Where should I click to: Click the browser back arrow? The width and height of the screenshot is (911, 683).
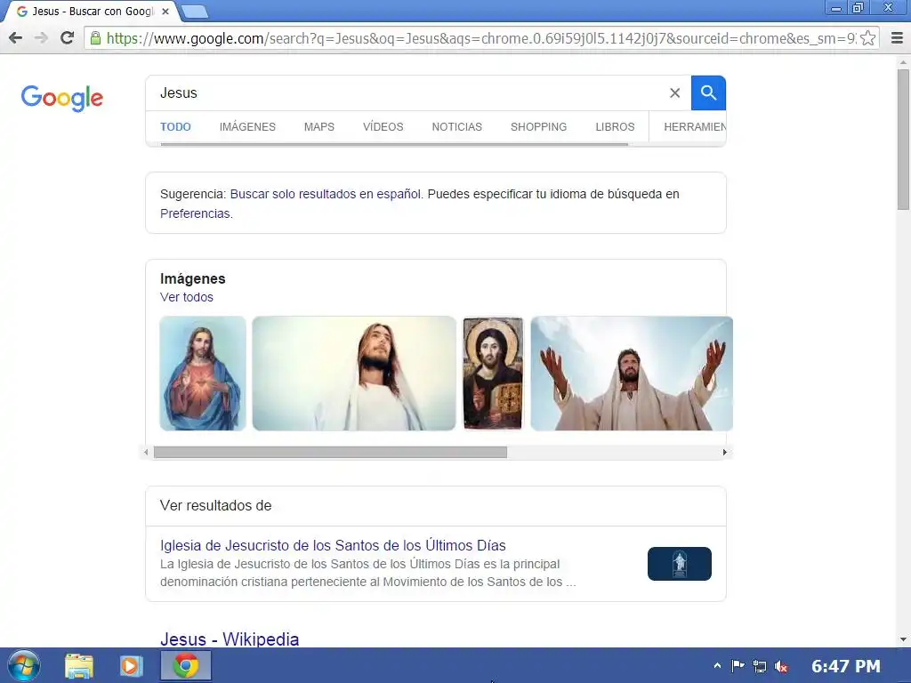(16, 38)
